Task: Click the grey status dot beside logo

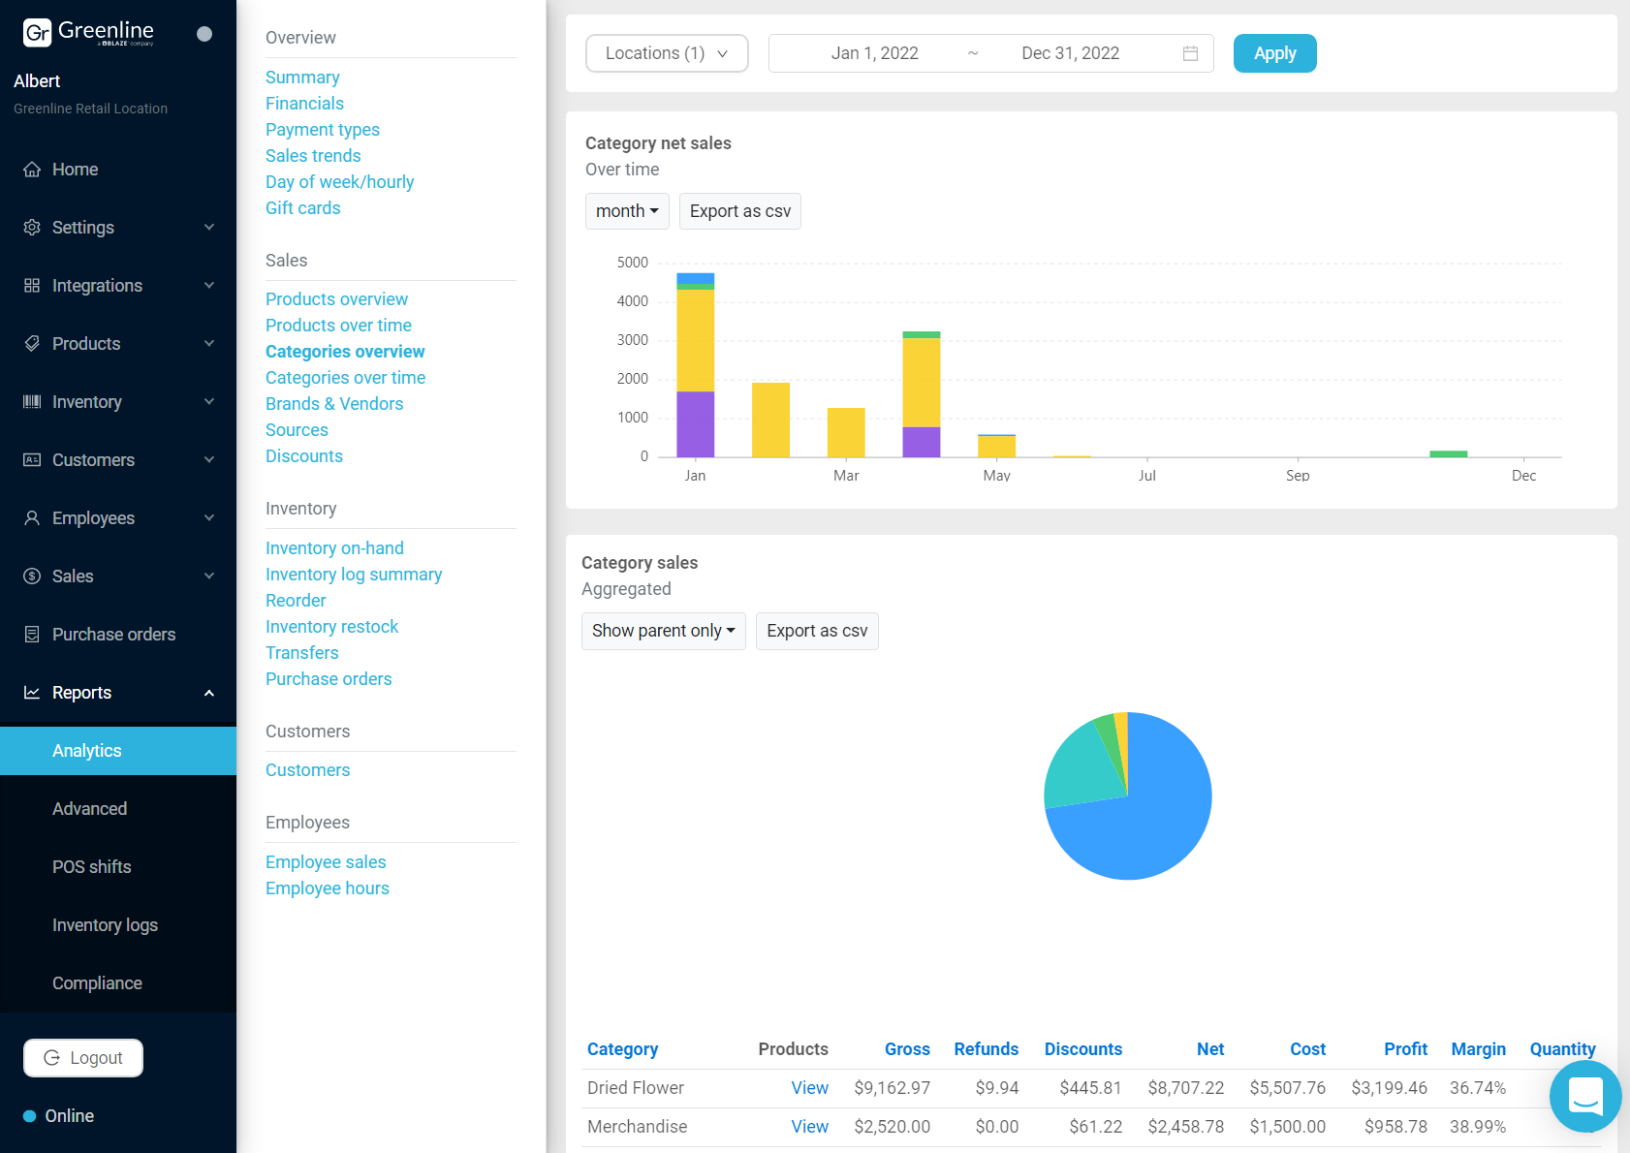Action: [x=204, y=34]
